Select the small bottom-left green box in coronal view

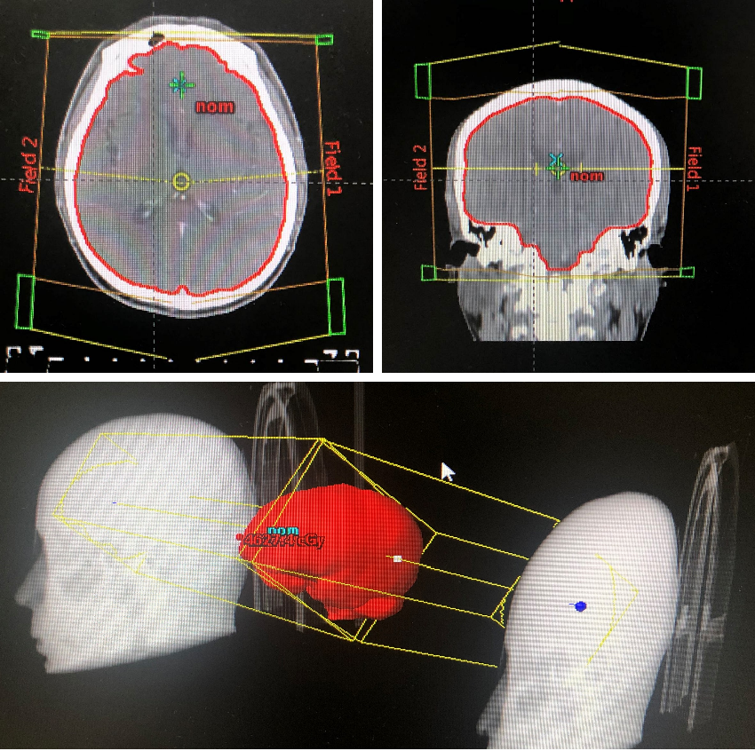[x=427, y=272]
